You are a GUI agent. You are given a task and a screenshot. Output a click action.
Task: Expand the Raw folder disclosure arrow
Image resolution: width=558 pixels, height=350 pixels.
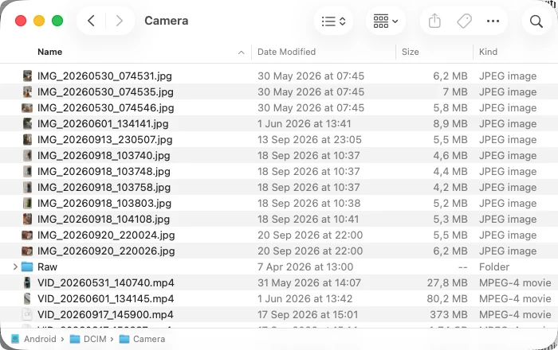(x=15, y=266)
